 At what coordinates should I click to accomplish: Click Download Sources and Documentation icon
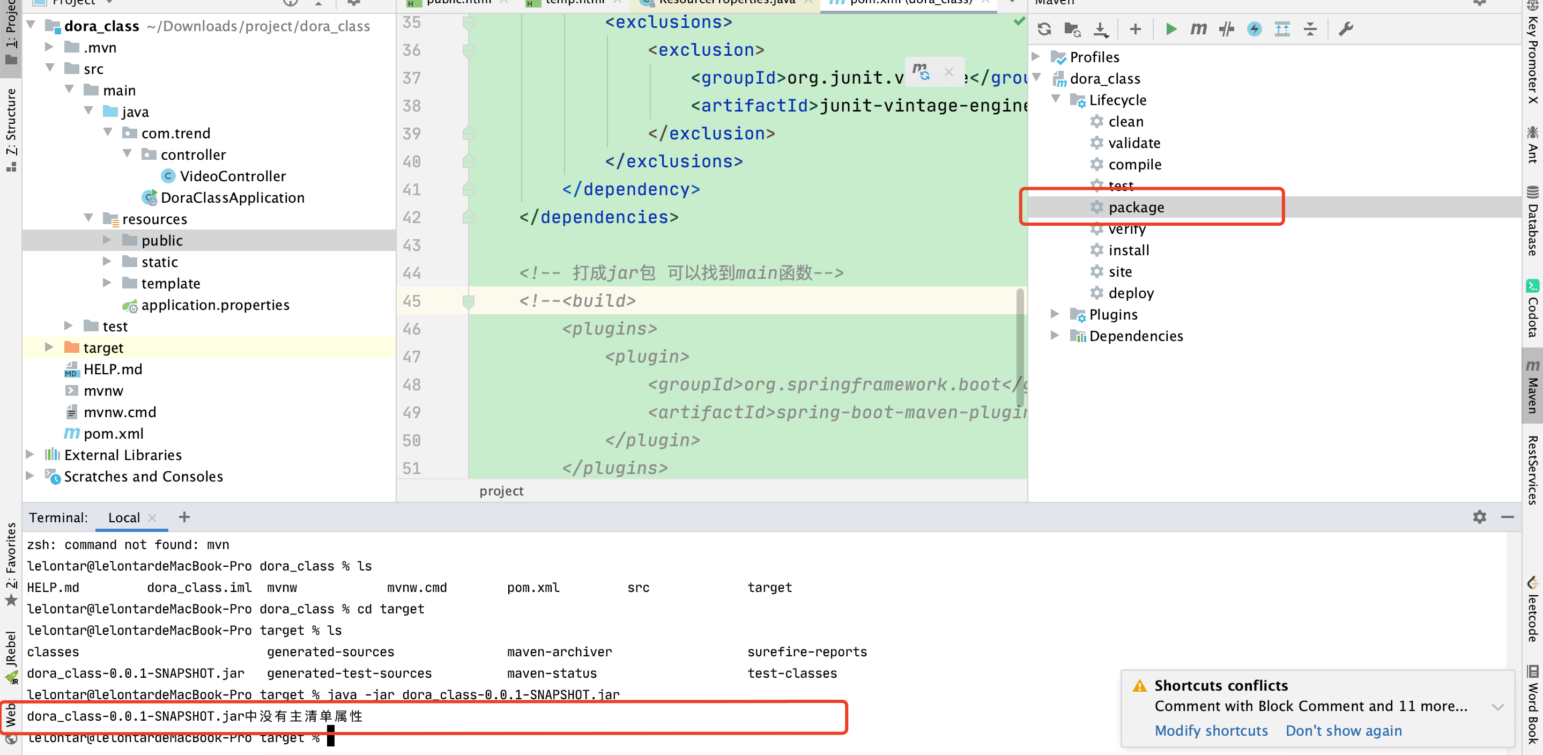tap(1101, 29)
